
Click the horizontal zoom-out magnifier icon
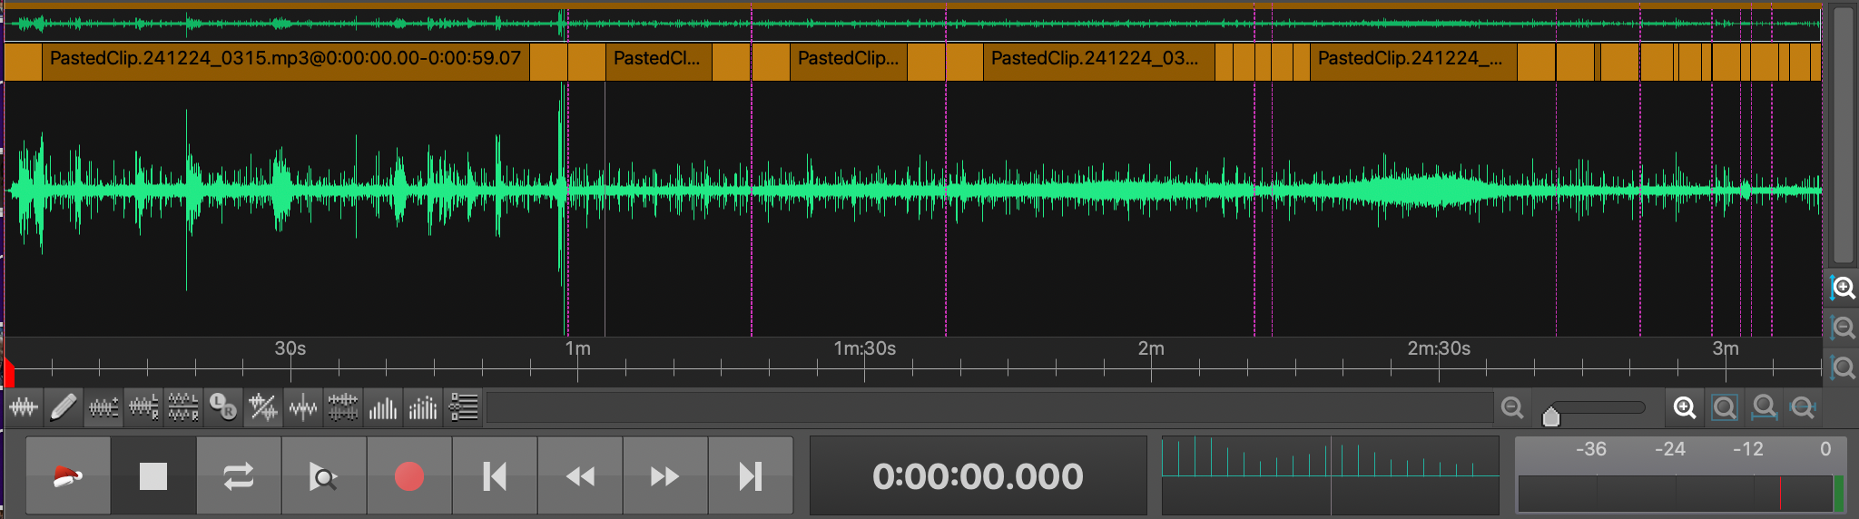coord(1512,408)
